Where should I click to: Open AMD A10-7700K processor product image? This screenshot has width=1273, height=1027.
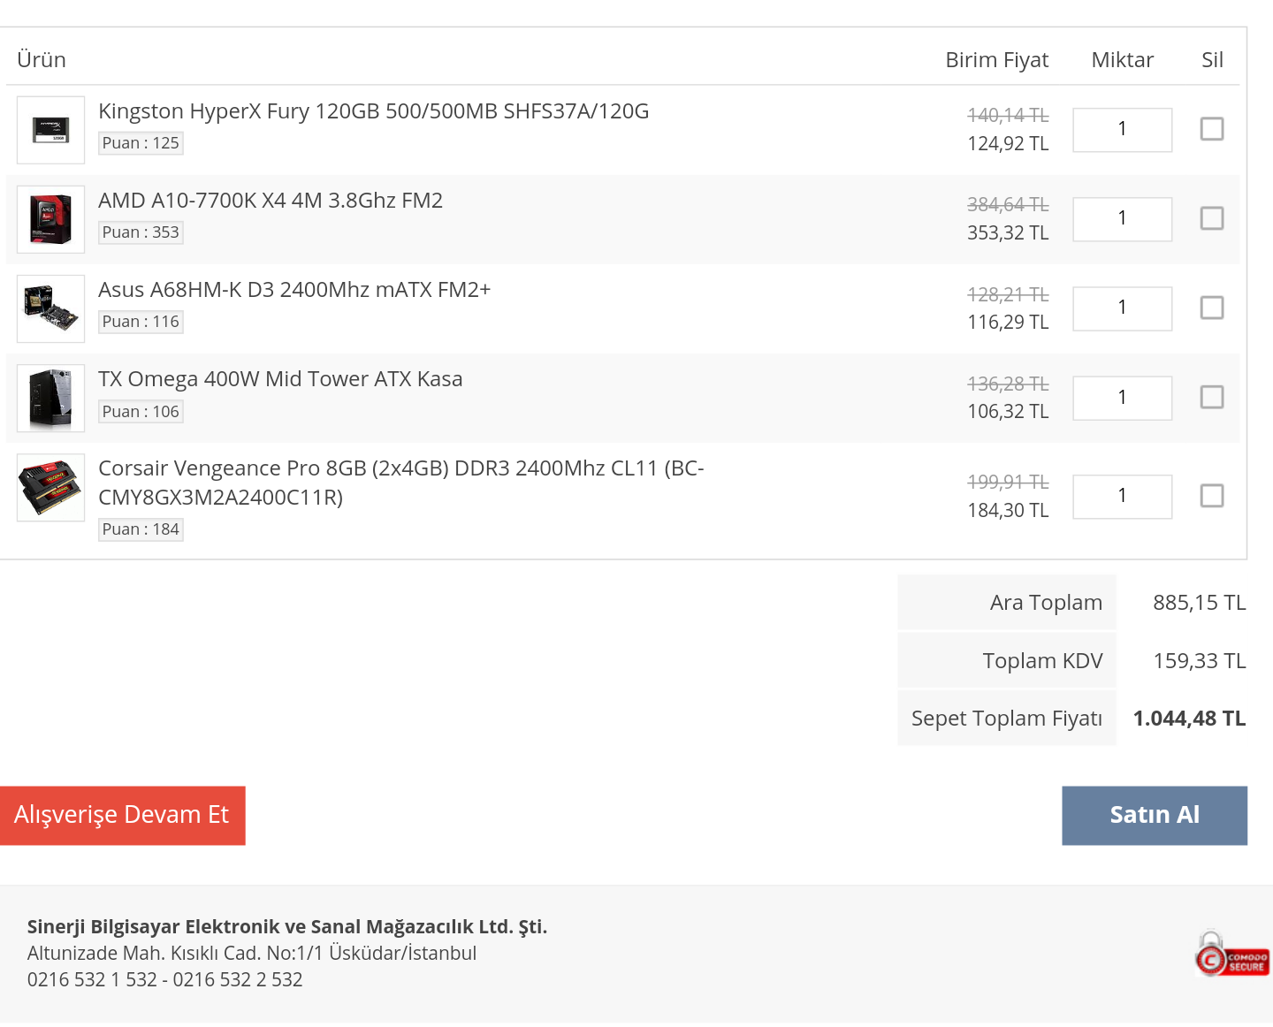pyautogui.click(x=50, y=219)
